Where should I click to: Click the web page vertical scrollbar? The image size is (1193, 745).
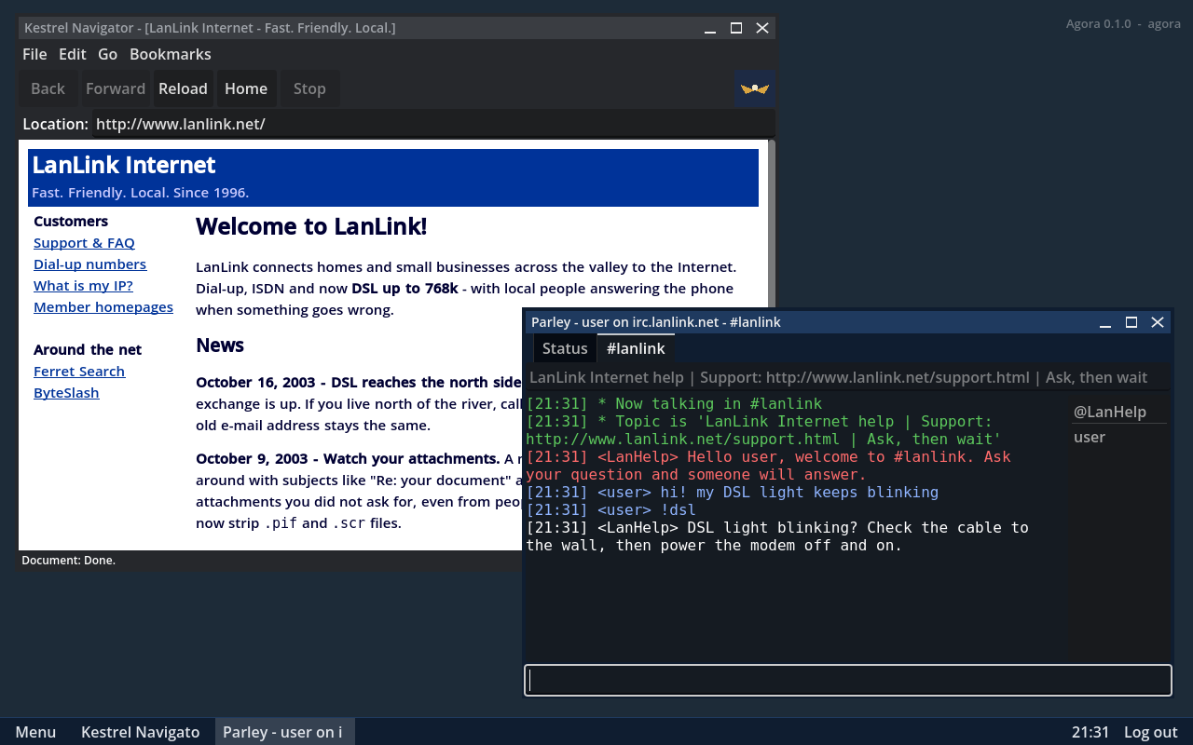tap(772, 345)
